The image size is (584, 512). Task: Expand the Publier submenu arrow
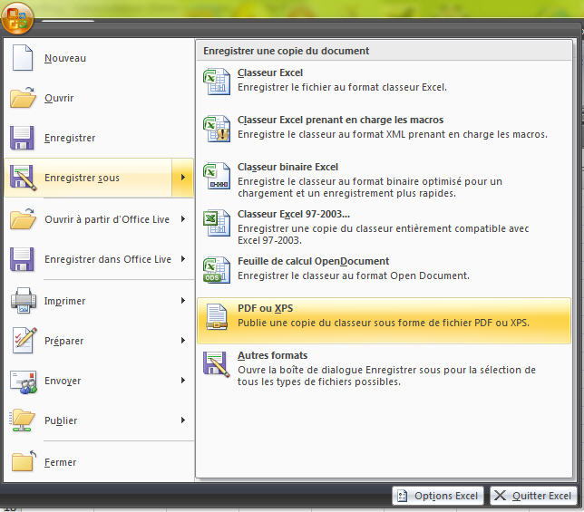(x=183, y=420)
